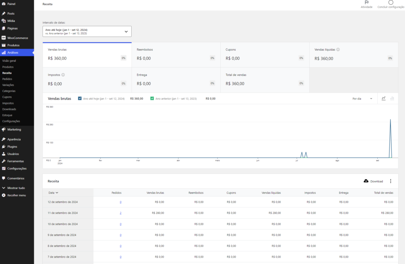Sort the table by Data column
The height and width of the screenshot is (264, 405).
[53, 193]
